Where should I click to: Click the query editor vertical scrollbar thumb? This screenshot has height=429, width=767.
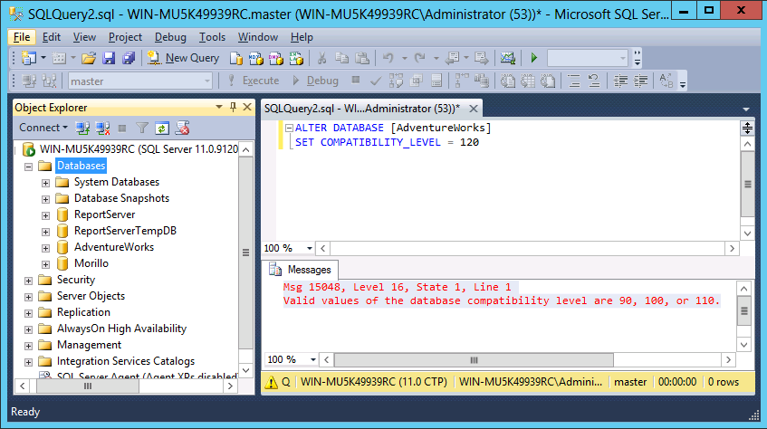747,185
